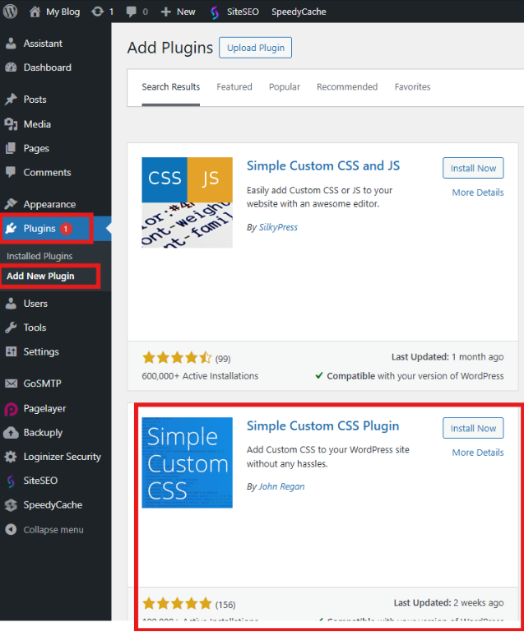This screenshot has width=524, height=632.
Task: Open Installed Plugins submenu item
Action: coord(39,256)
